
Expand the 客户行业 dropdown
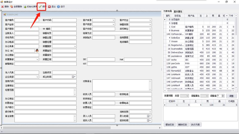tap(150, 20)
